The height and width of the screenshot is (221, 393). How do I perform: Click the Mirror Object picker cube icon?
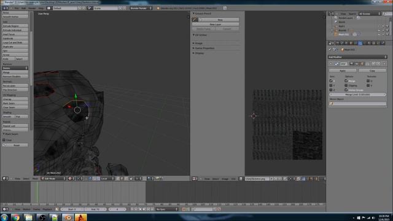click(x=332, y=103)
